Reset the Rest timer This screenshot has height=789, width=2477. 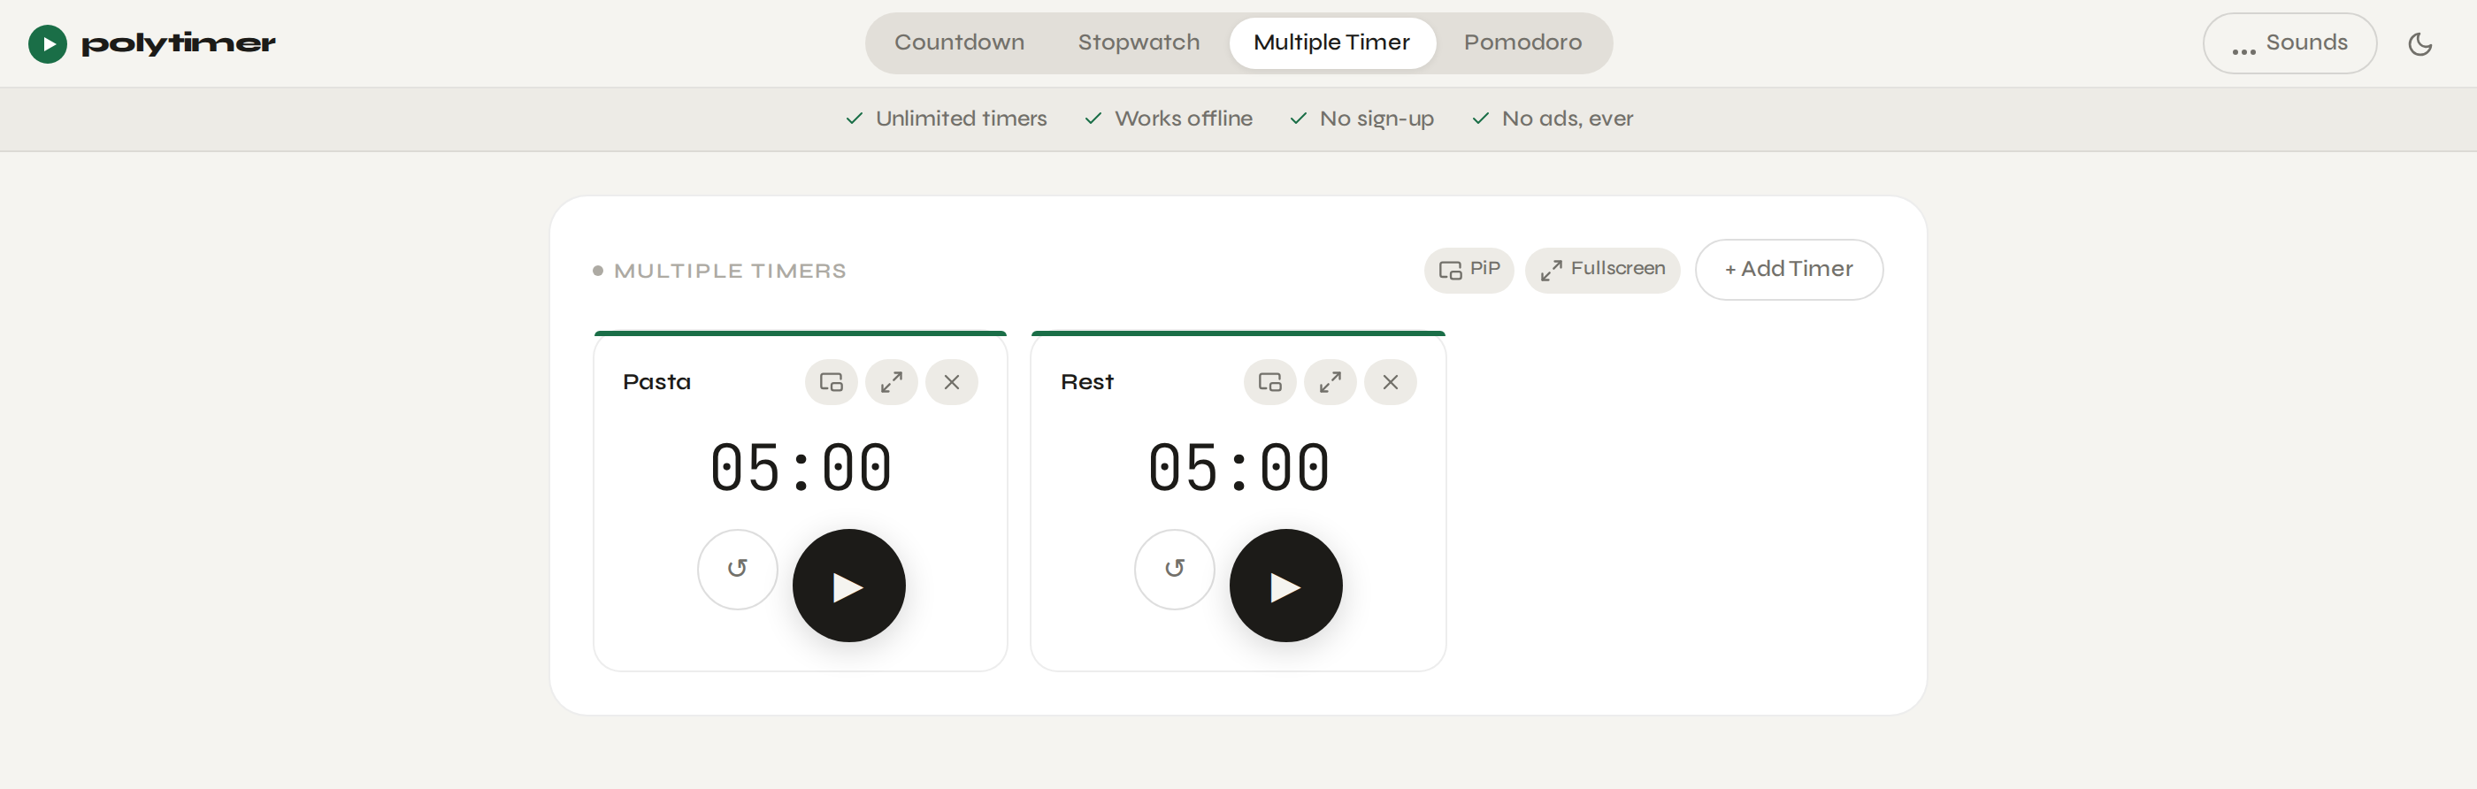[1174, 569]
